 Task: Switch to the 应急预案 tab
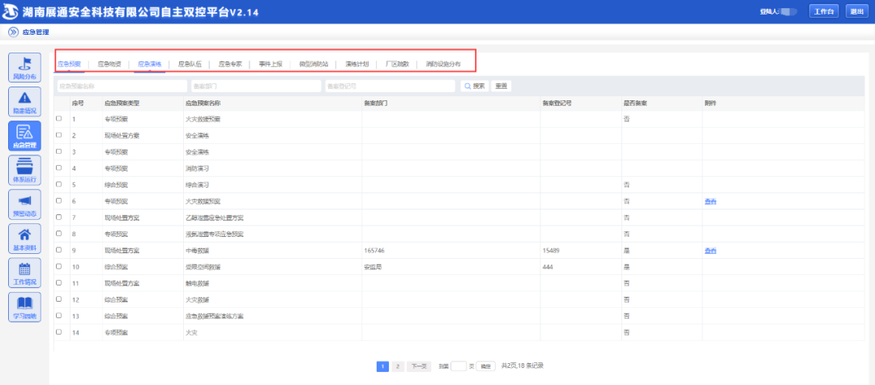(69, 64)
